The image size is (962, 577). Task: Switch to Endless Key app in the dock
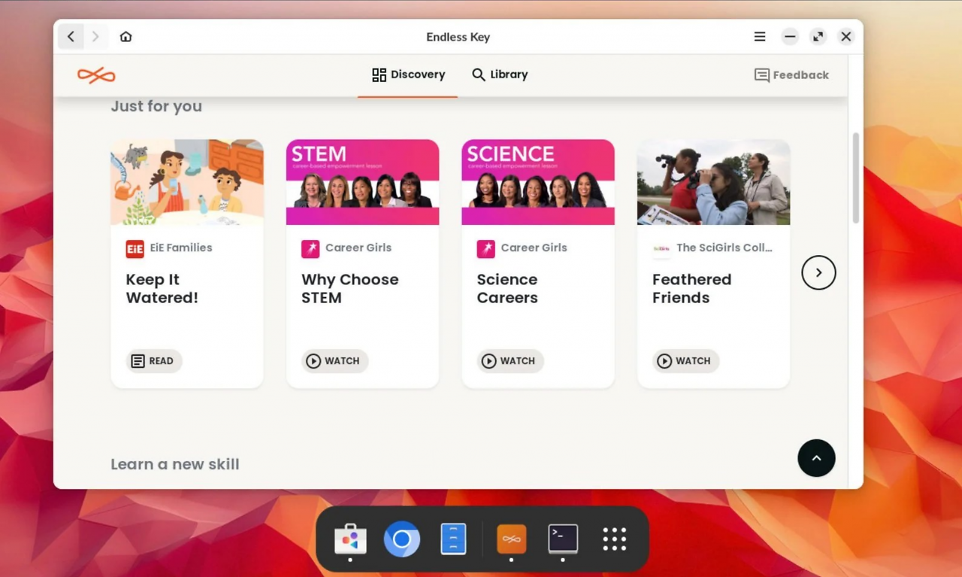(x=511, y=539)
